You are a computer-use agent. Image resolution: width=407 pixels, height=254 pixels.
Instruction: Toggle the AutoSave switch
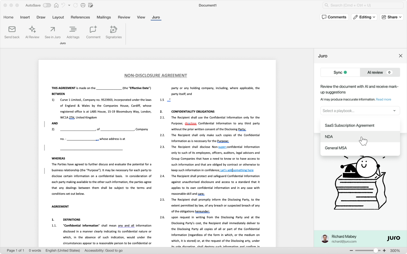click(47, 5)
